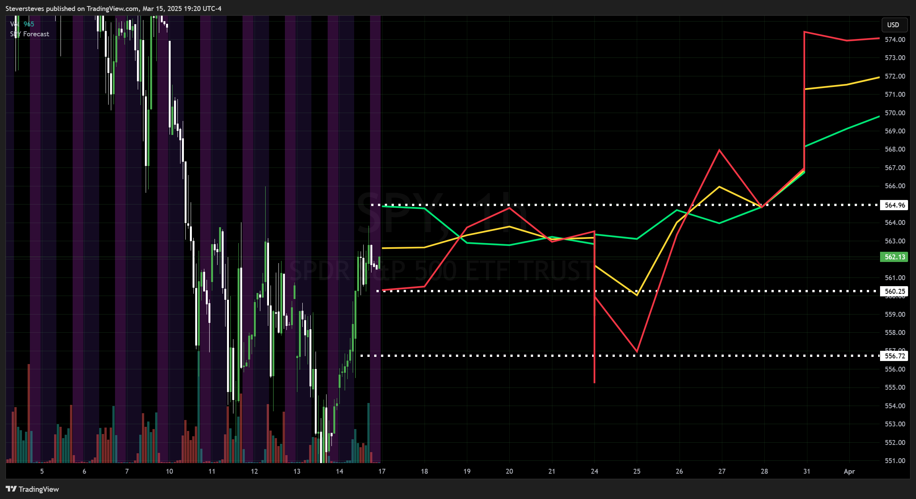Click date 10 on the time axis

coord(170,471)
